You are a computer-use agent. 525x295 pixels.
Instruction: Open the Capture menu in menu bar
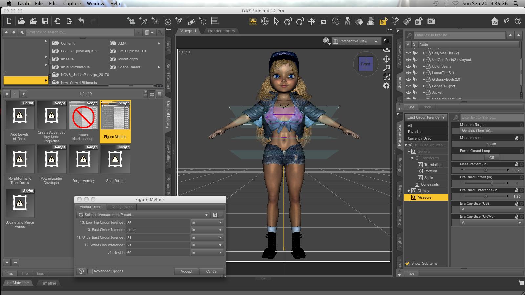(72, 4)
